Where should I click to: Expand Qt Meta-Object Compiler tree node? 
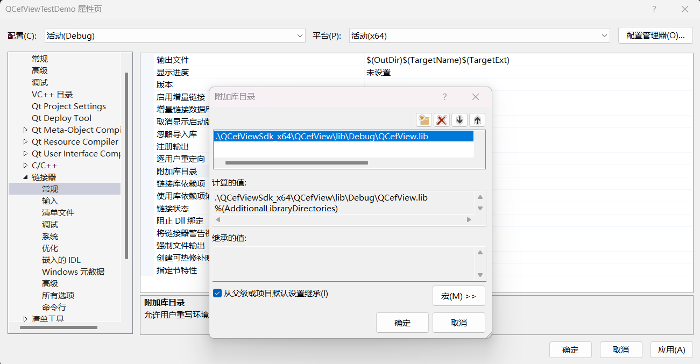pyautogui.click(x=25, y=130)
